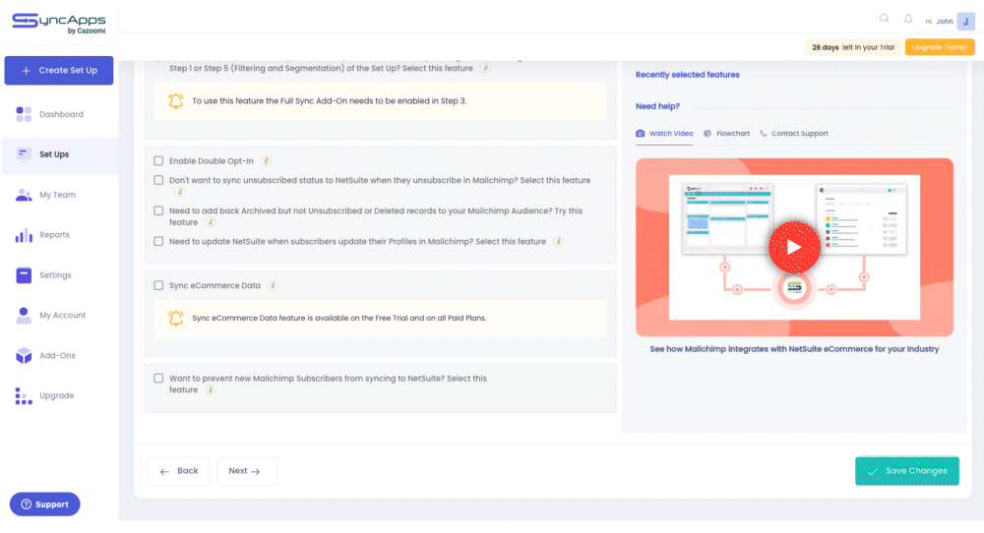Click the Create Set Up button
Screen dimensions: 984x533
pos(59,70)
